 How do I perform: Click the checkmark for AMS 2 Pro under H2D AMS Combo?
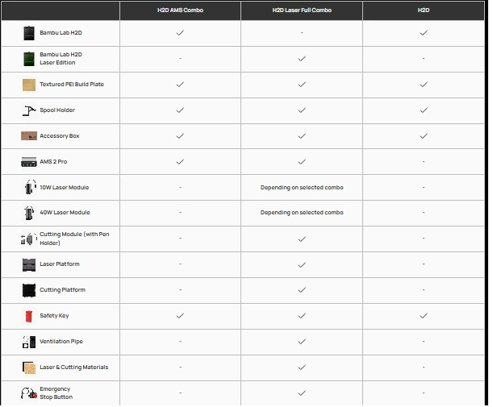(x=180, y=161)
